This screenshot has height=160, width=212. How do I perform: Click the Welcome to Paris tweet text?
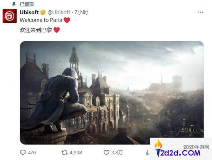coord(41,20)
